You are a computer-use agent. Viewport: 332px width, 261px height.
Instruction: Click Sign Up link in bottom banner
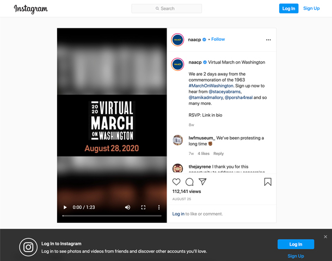(x=296, y=256)
